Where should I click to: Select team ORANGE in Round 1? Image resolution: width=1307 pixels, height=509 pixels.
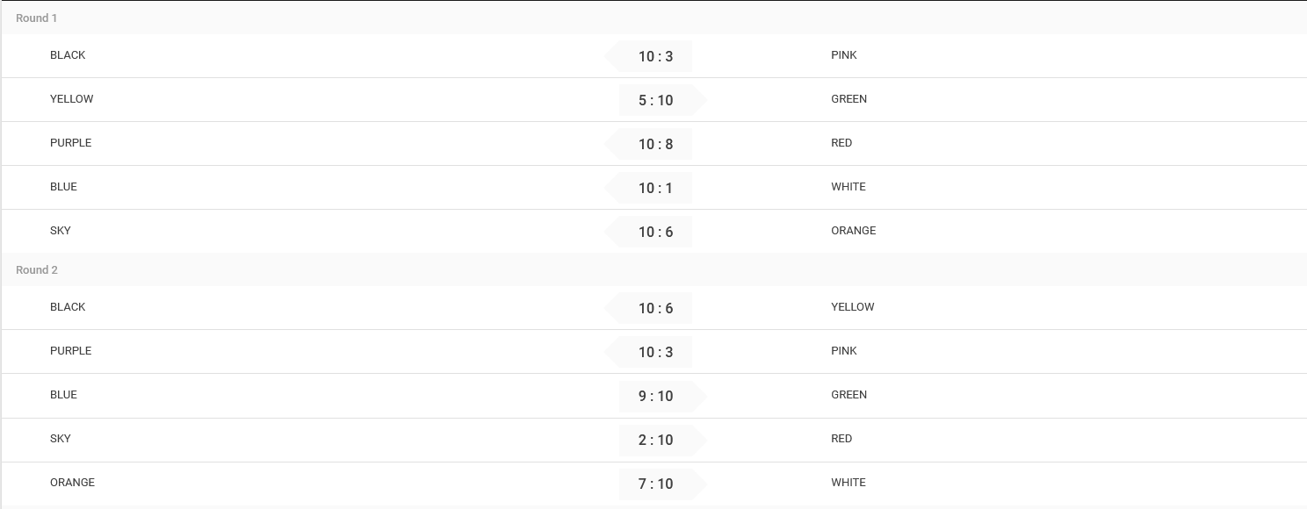coord(853,231)
